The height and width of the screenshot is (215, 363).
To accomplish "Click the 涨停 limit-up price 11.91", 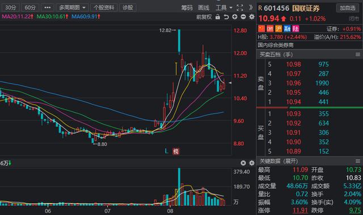I will point(300,210).
